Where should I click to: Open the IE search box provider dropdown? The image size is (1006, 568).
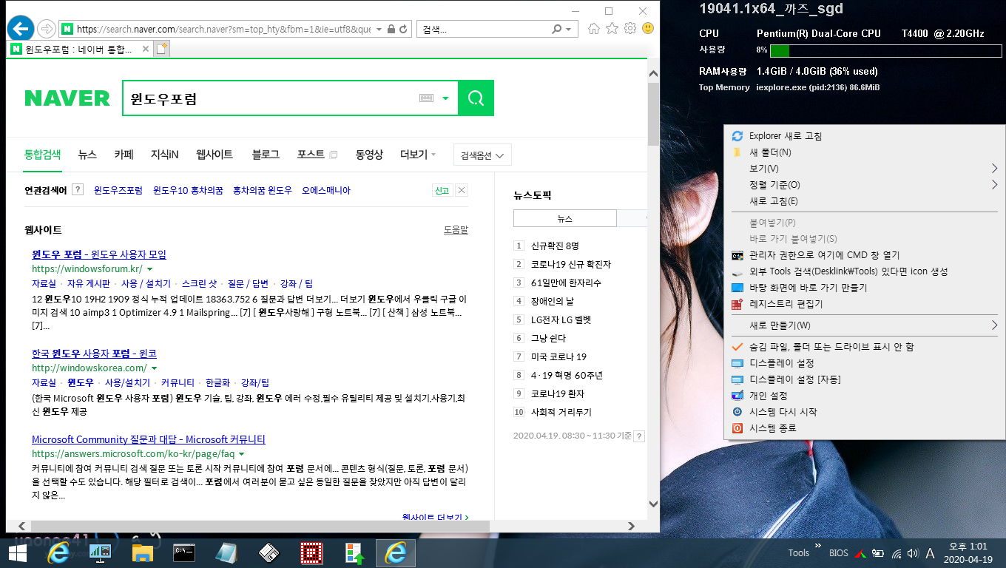coord(569,29)
